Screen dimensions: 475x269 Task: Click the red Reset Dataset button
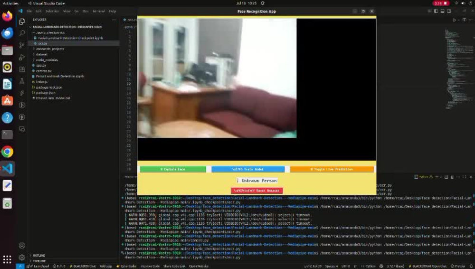256,191
